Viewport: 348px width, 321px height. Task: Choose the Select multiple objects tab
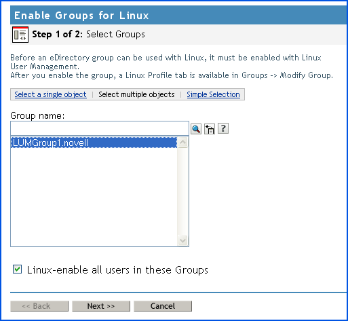pyautogui.click(x=136, y=94)
